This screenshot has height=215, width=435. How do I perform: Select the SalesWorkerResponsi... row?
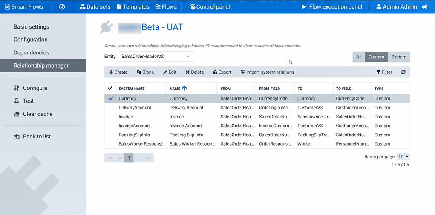coord(257,144)
